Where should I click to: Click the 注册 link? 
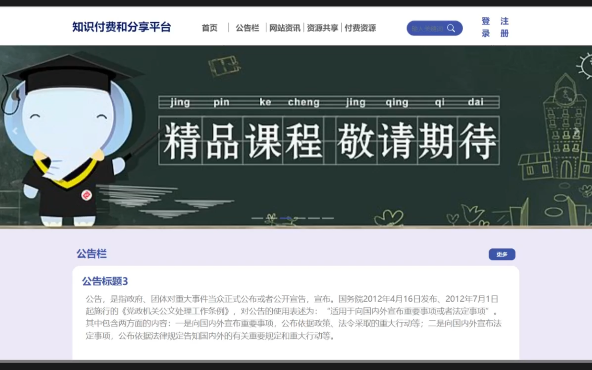coord(504,27)
